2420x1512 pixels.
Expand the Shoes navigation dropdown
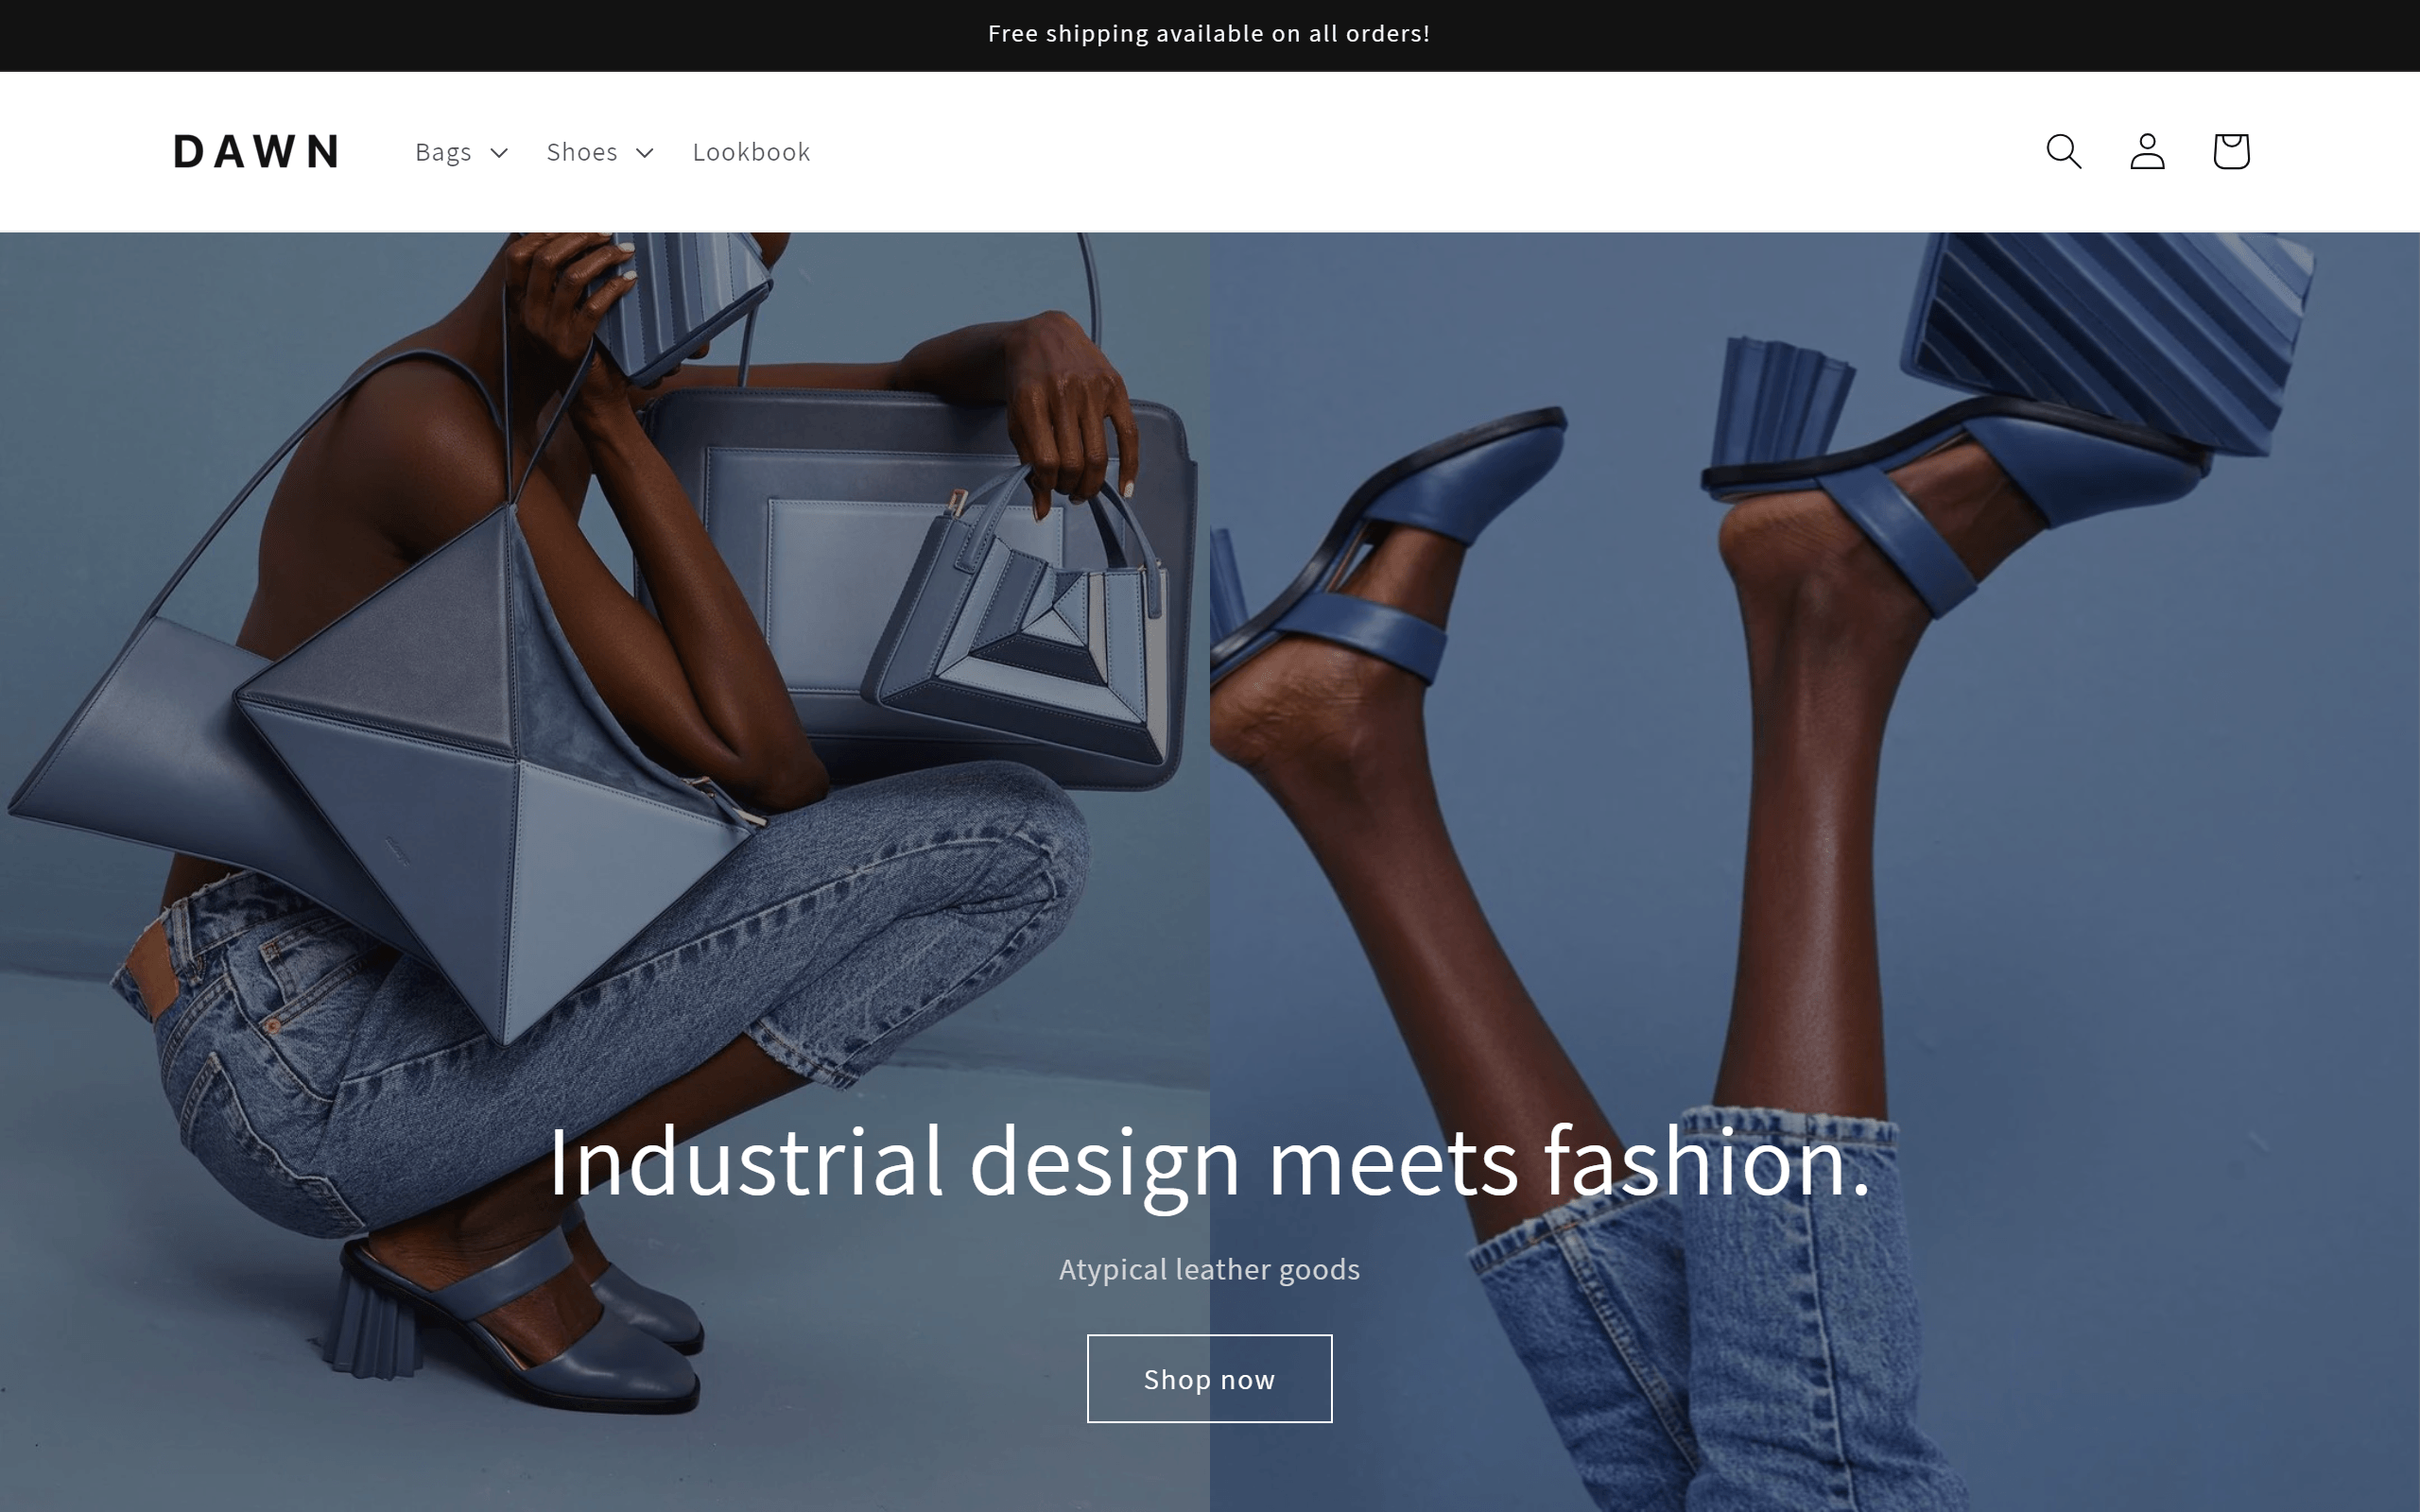(x=601, y=151)
